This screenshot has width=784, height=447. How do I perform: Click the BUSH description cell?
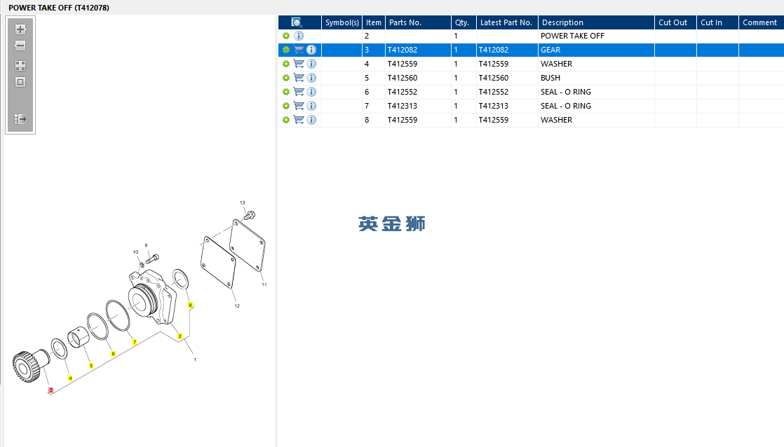click(x=596, y=78)
